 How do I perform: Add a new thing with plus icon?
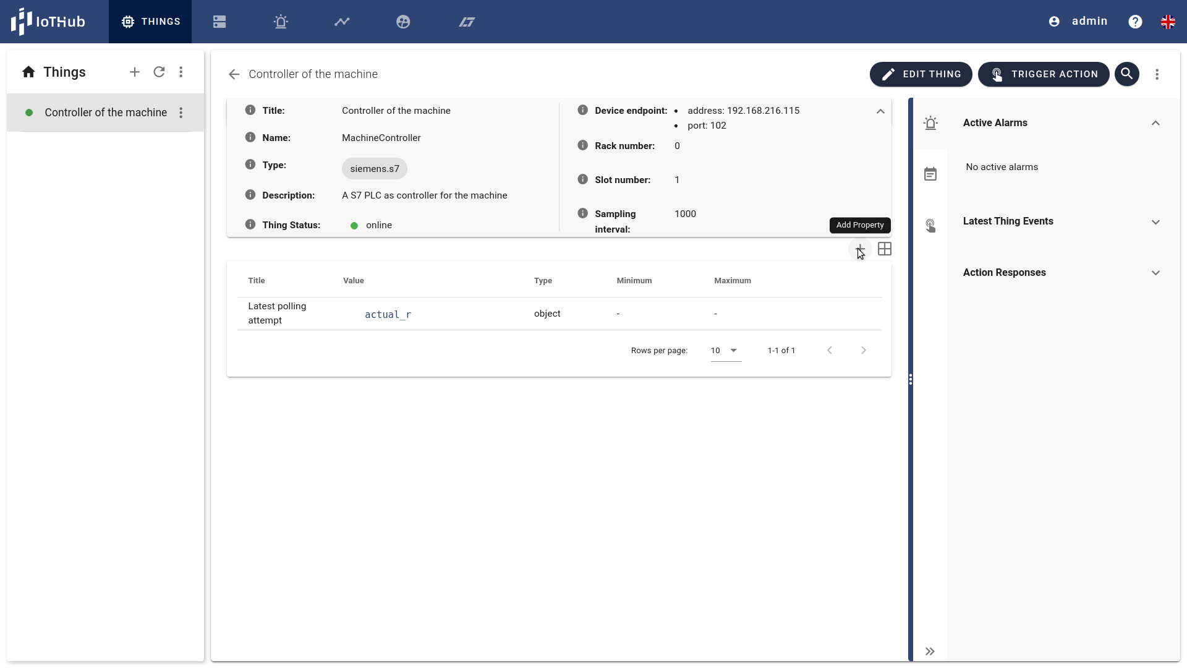coord(134,72)
